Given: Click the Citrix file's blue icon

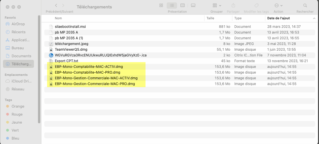Looking at the screenshot, I should tap(51, 55).
